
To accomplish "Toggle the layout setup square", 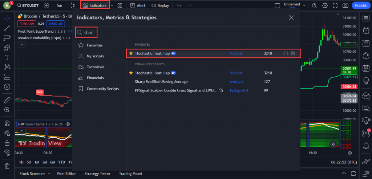I will coord(277,5).
